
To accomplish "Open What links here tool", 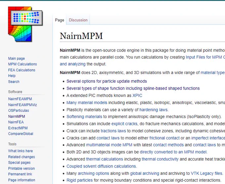I will [21, 151].
